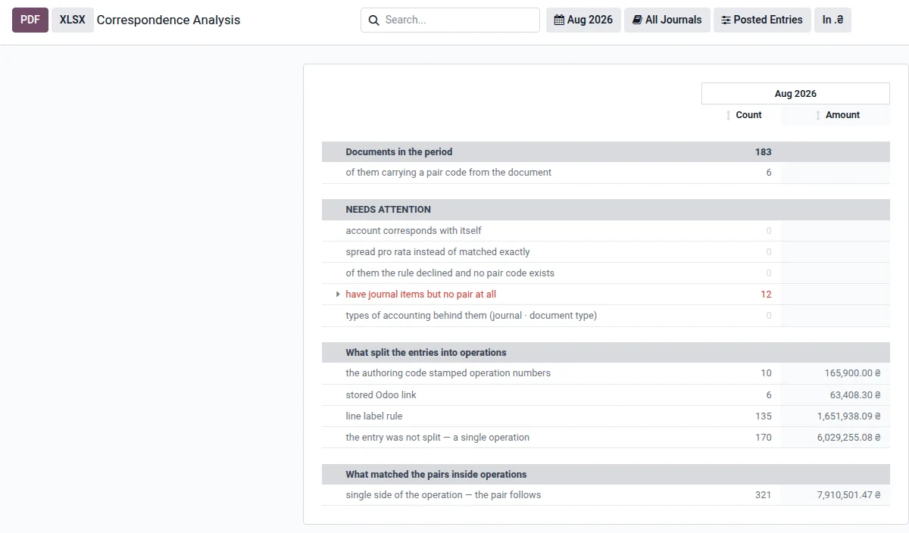Select "the authoring code stamped operation numbers"
The image size is (909, 533).
click(606, 373)
